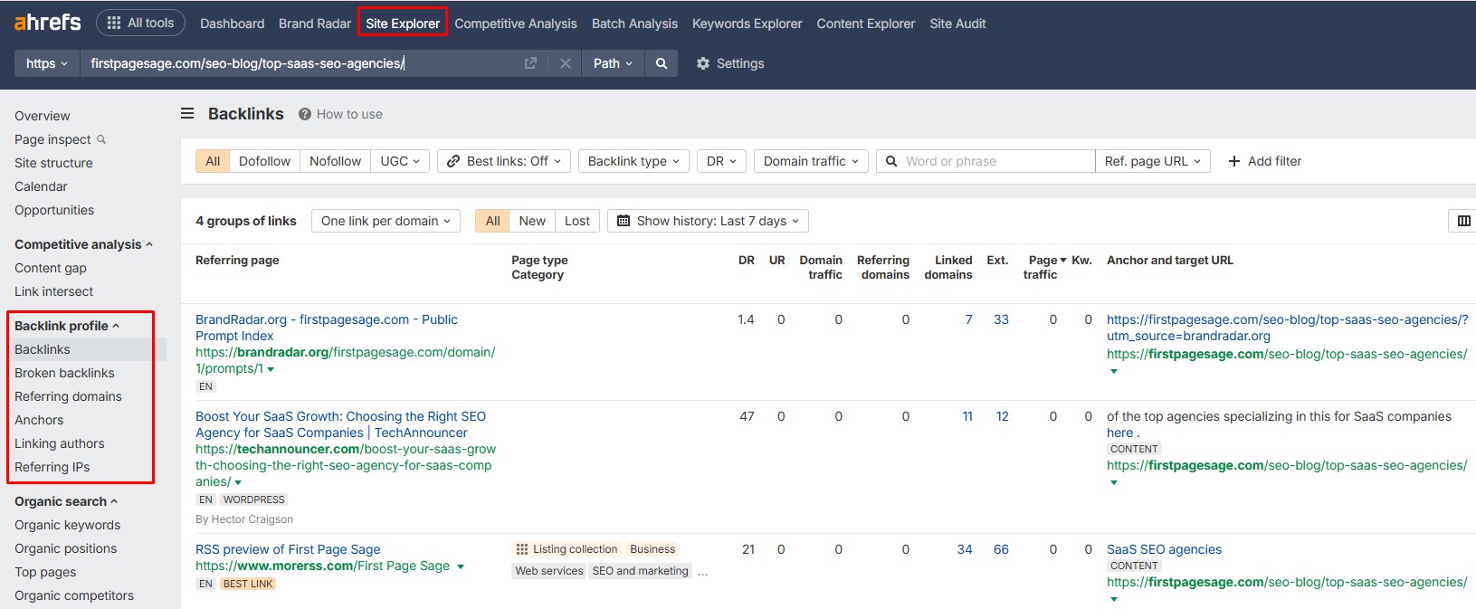Click the Word or phrase search field
This screenshot has width=1476, height=609.
tap(986, 161)
